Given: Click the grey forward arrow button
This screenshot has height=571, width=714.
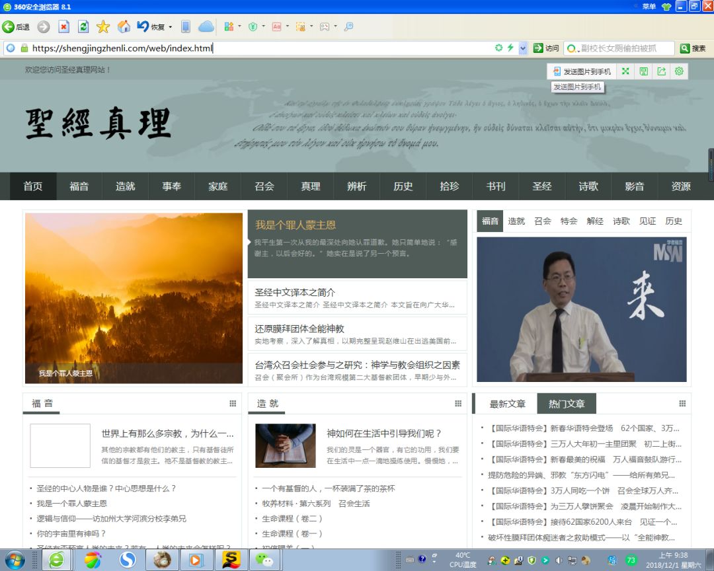Looking at the screenshot, I should click(x=44, y=27).
